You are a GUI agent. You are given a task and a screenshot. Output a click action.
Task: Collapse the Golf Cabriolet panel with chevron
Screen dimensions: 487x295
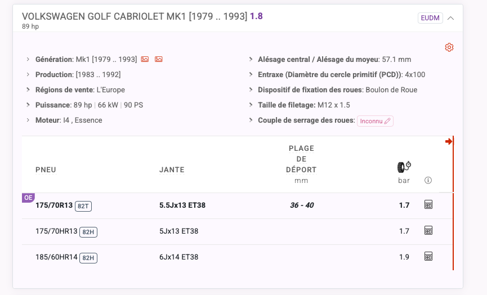pyautogui.click(x=450, y=18)
